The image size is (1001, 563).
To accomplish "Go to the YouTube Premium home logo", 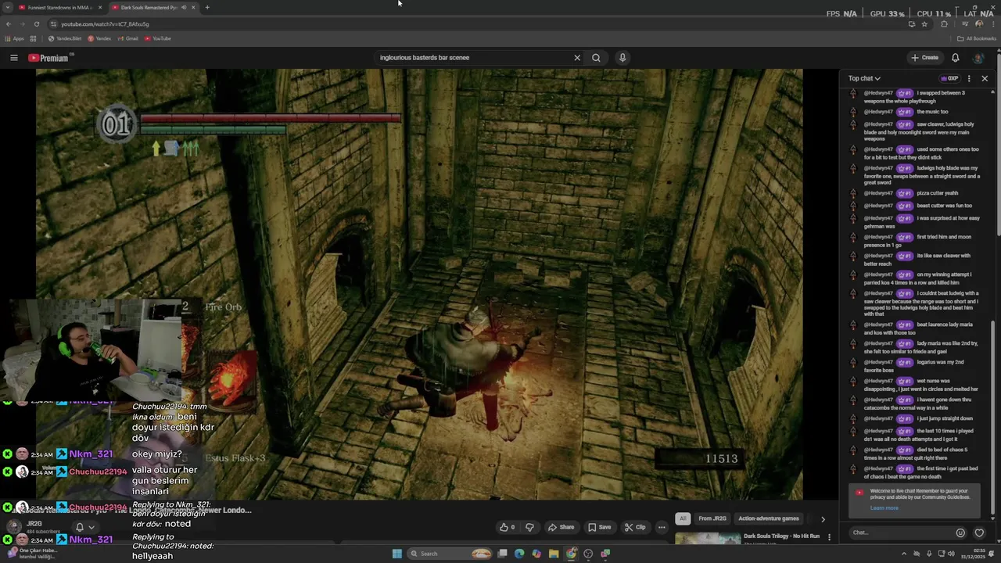I will 48,58.
